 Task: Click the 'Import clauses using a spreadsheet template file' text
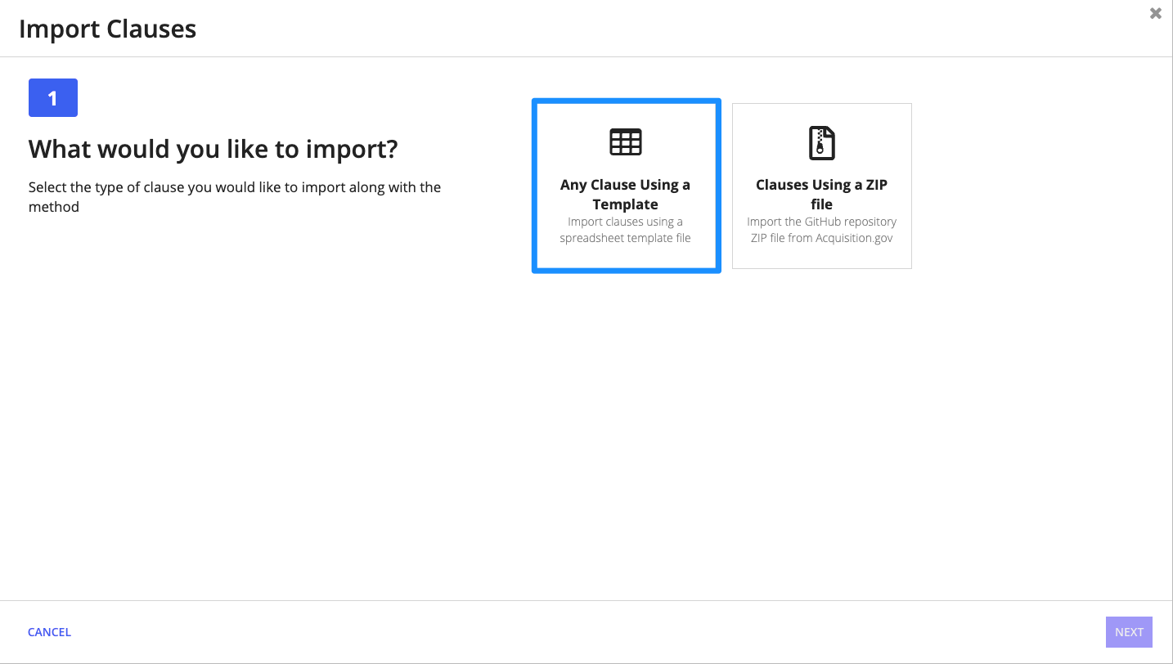(x=625, y=230)
